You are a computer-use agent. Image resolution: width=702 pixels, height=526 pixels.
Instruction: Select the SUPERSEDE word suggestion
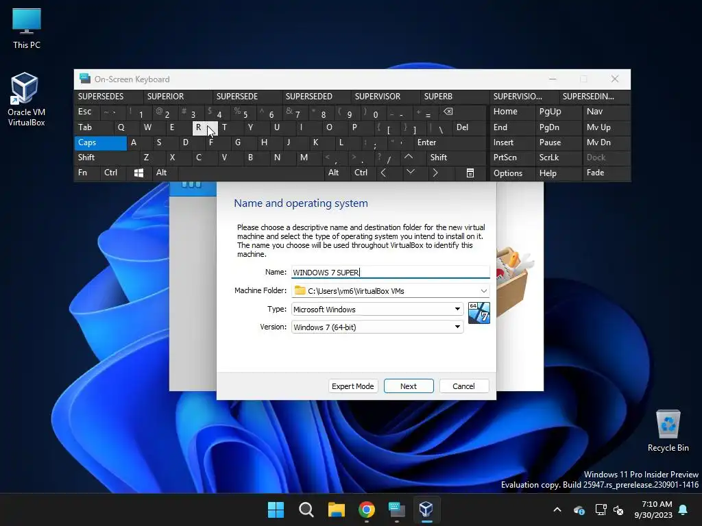247,97
